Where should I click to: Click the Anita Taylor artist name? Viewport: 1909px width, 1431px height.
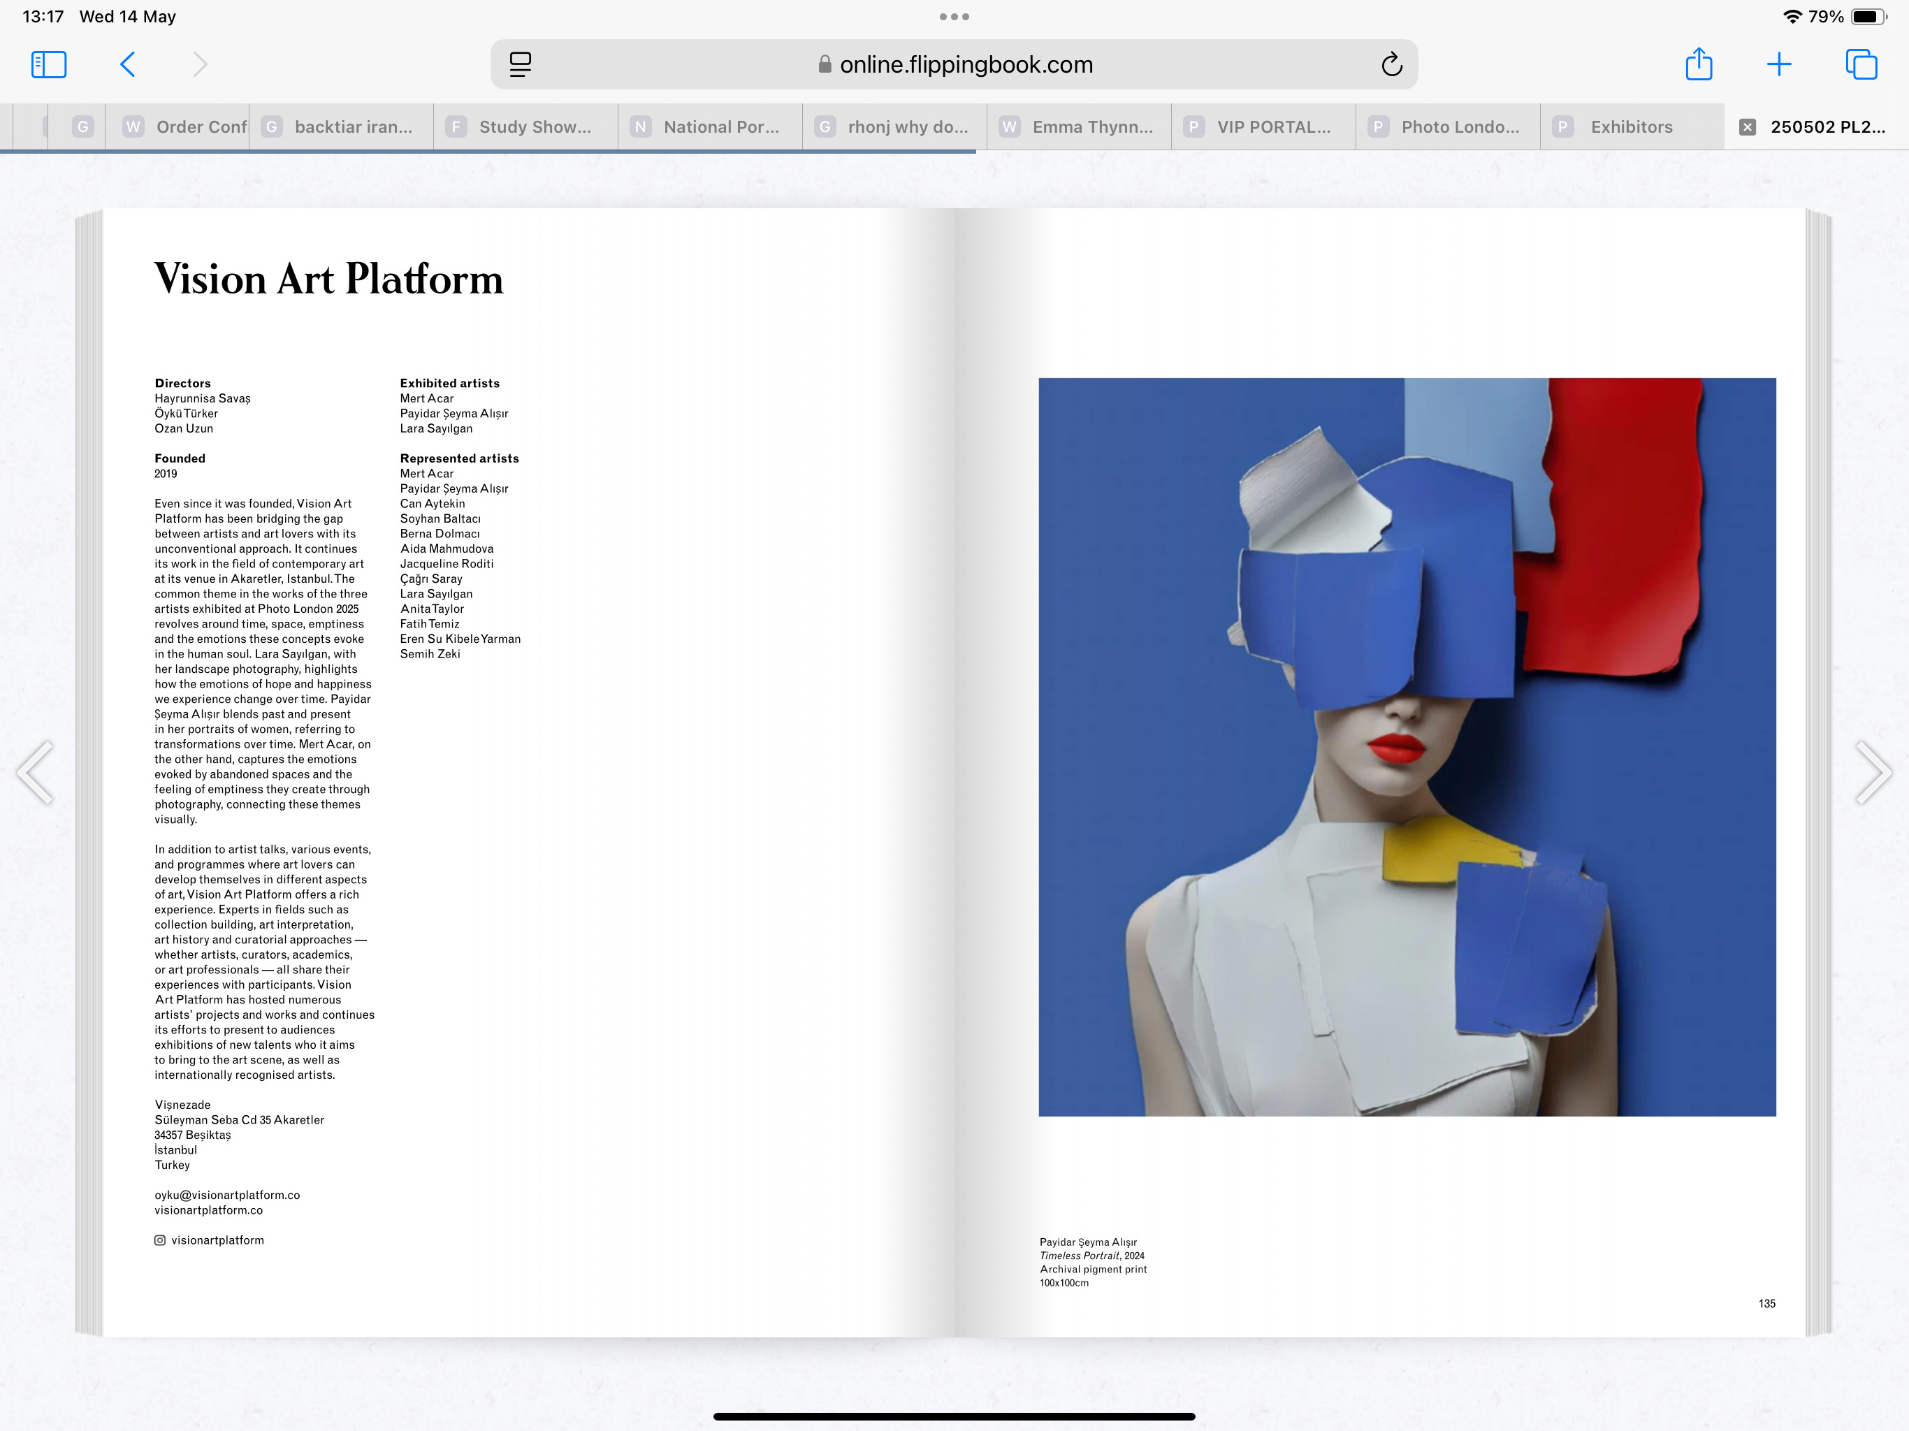coord(433,609)
